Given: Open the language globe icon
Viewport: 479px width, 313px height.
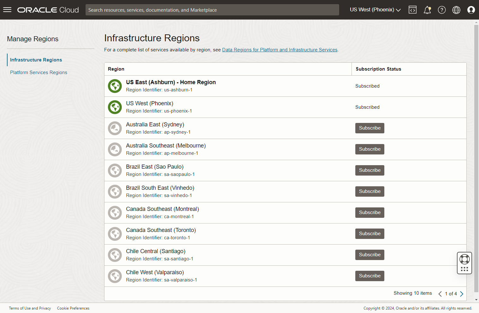Looking at the screenshot, I should point(456,10).
